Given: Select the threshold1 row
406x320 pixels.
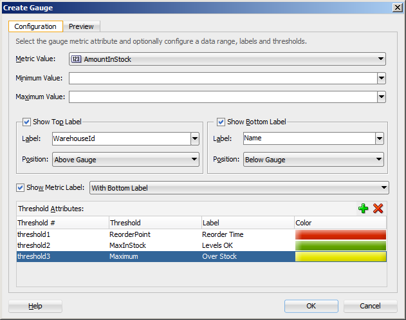Looking at the screenshot, I should [x=201, y=234].
